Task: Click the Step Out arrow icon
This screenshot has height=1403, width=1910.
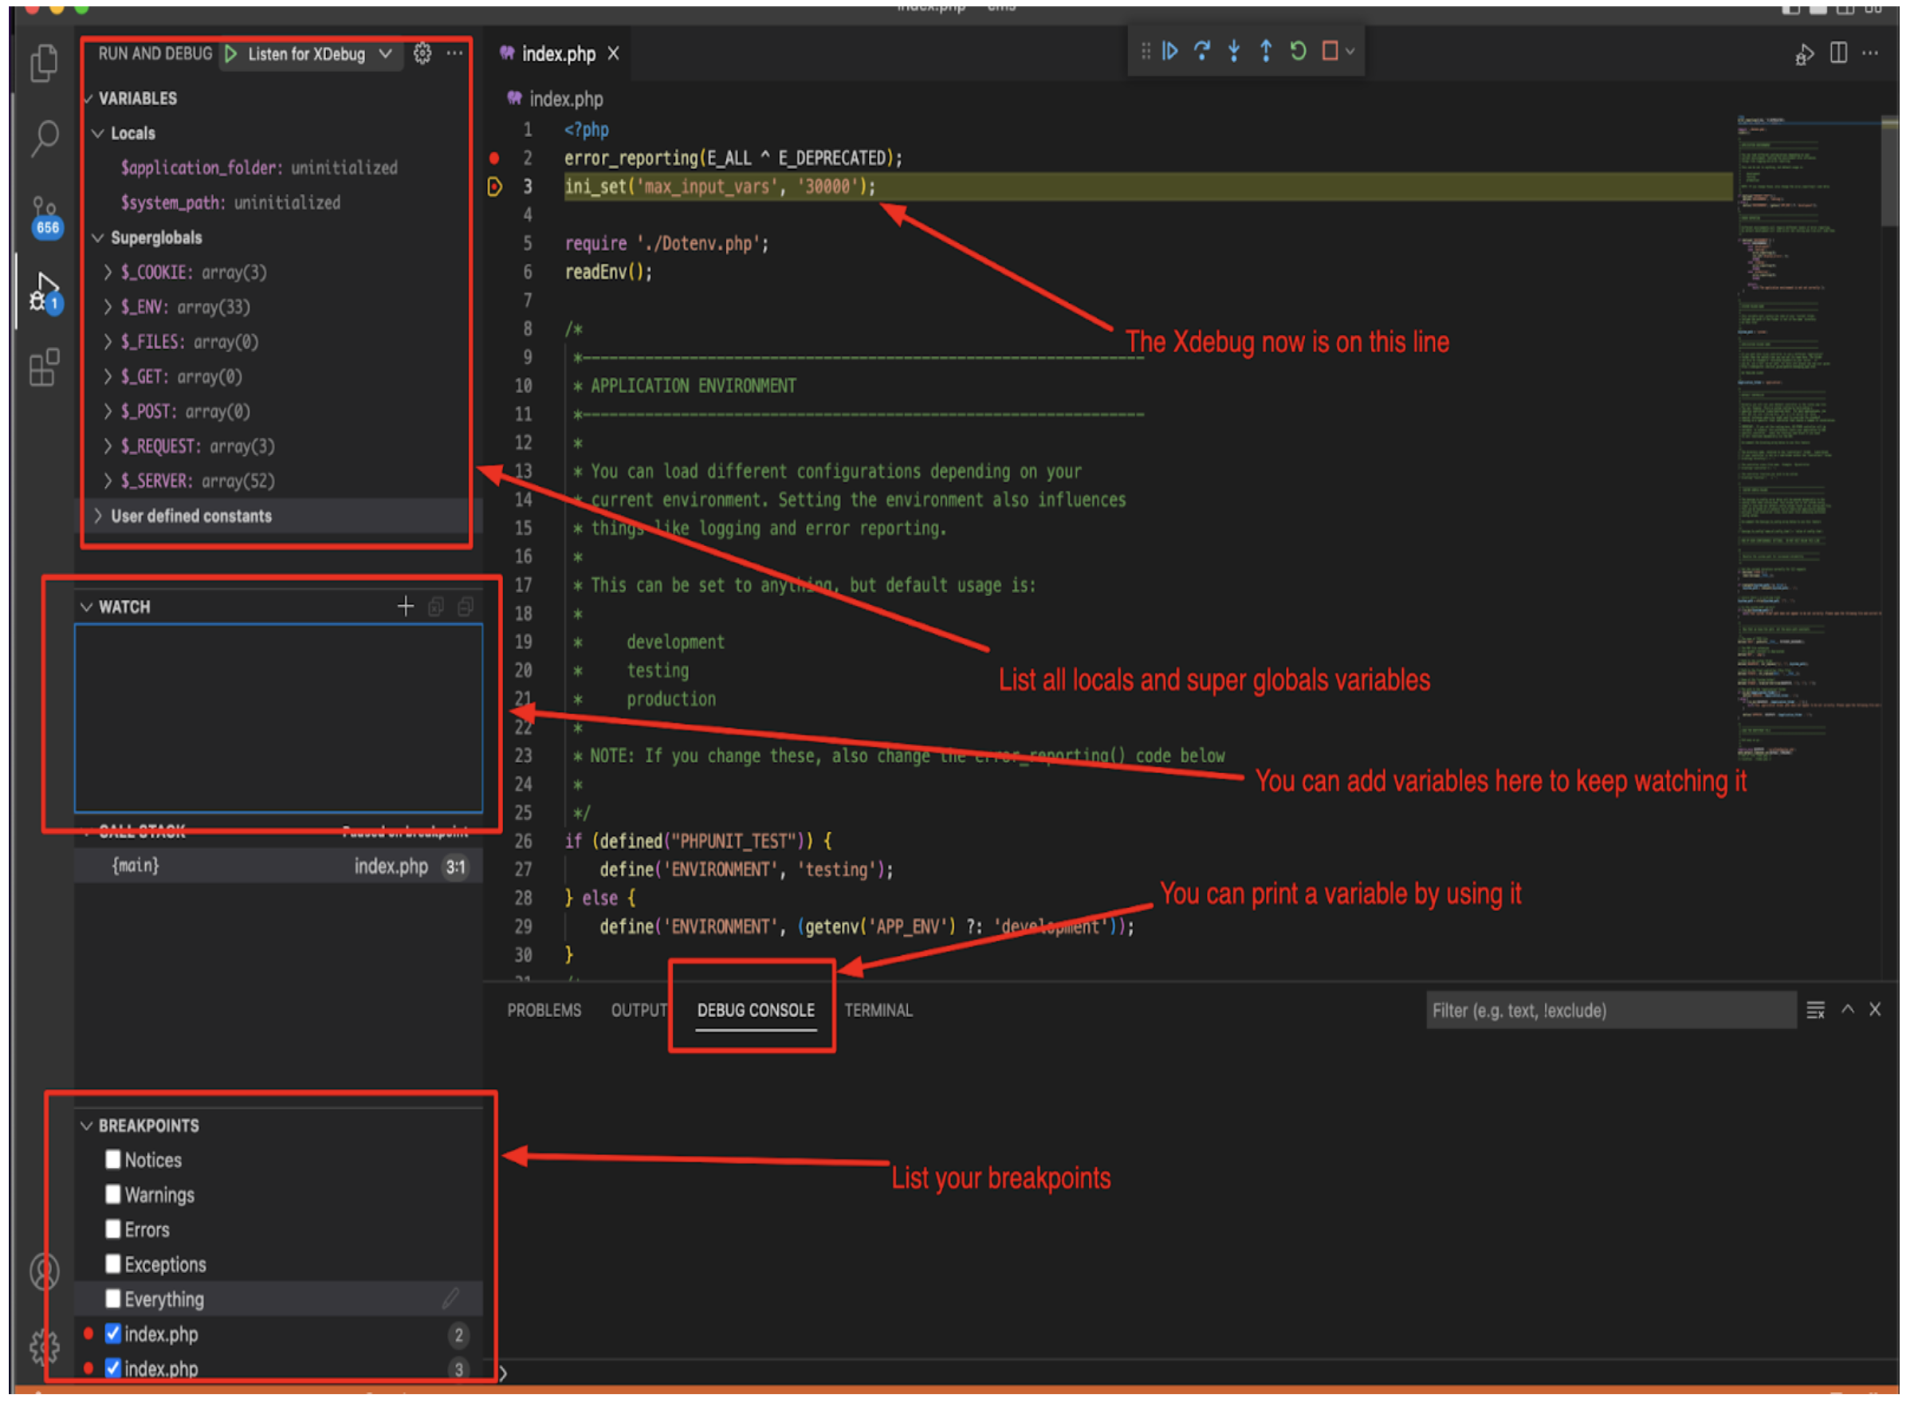Action: 1265,52
